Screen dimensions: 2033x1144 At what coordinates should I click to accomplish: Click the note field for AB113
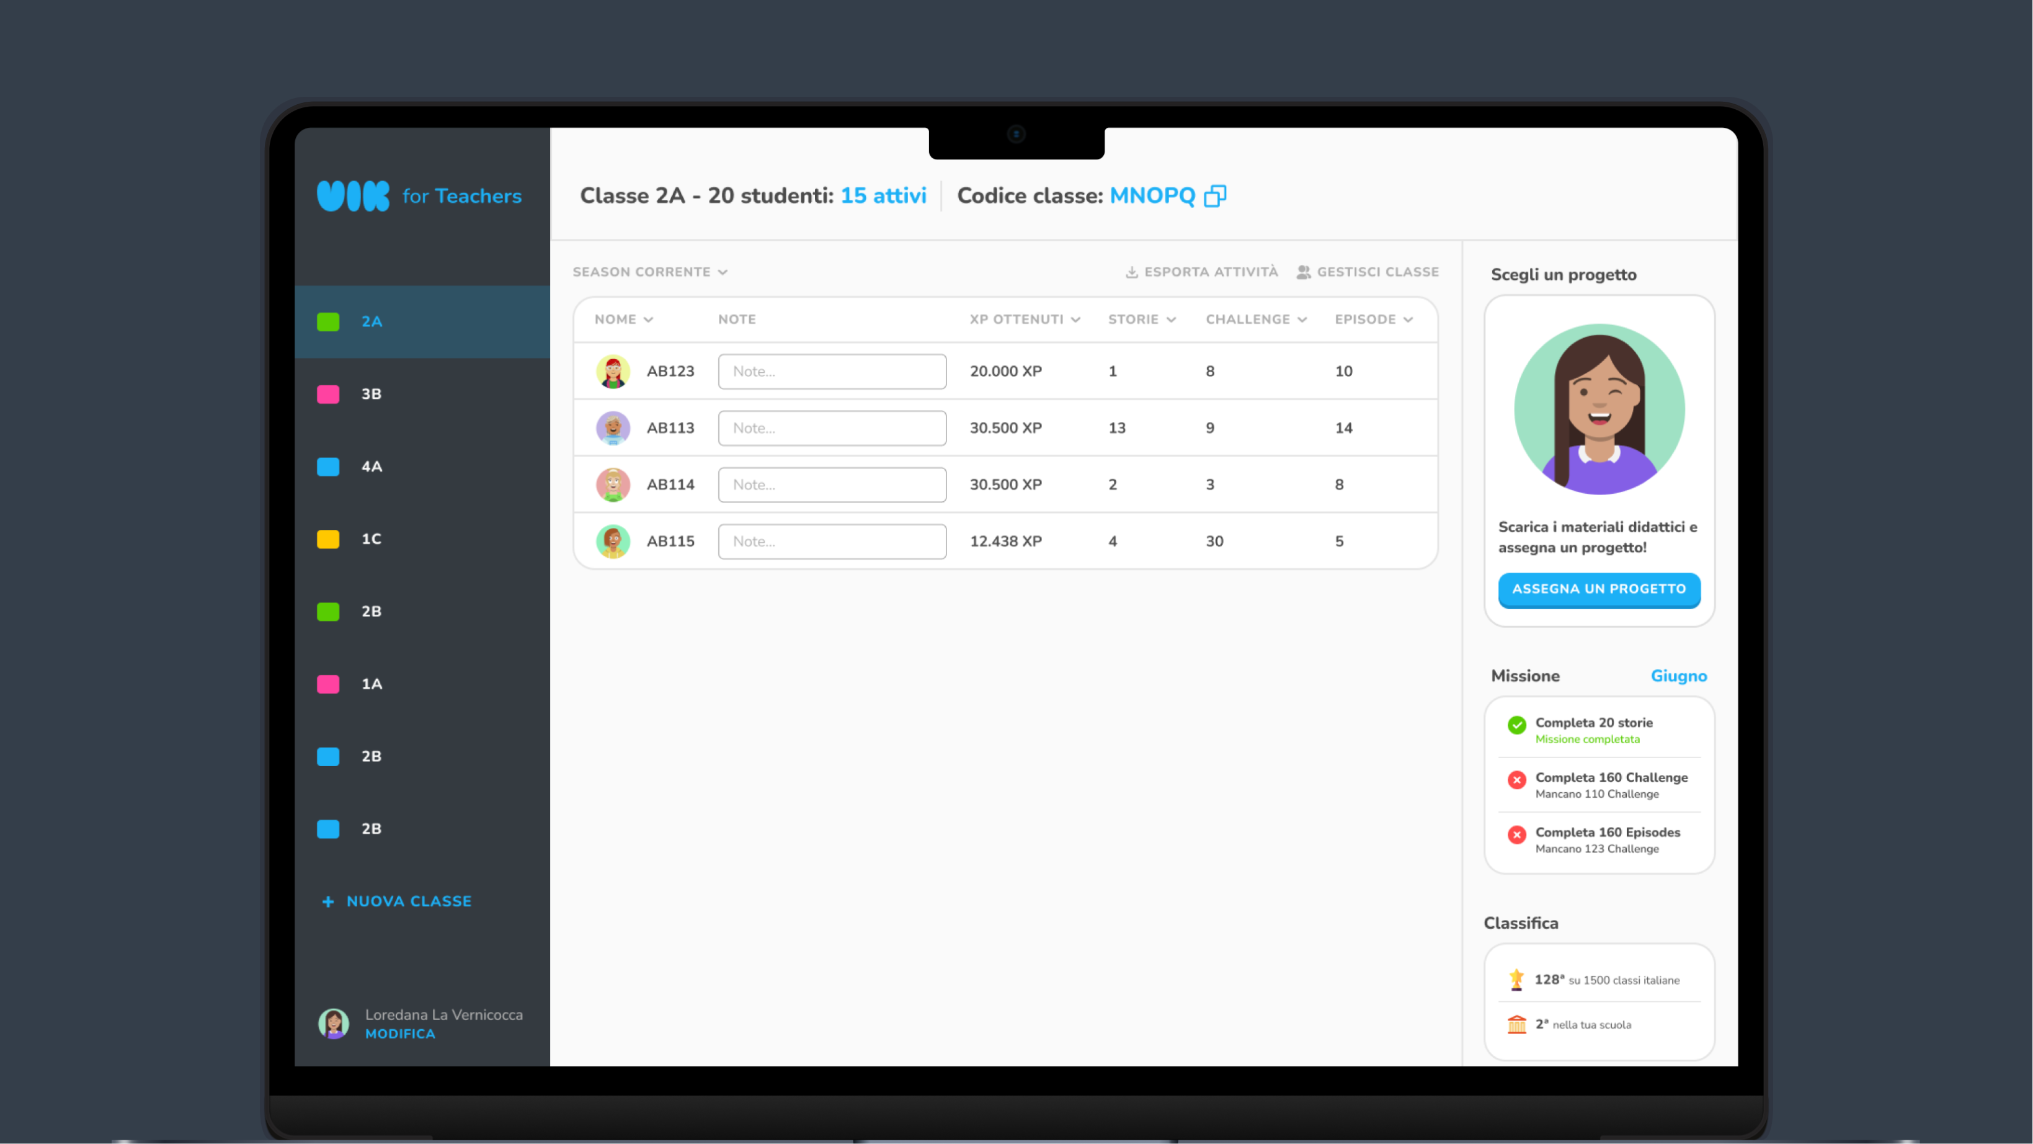[832, 428]
